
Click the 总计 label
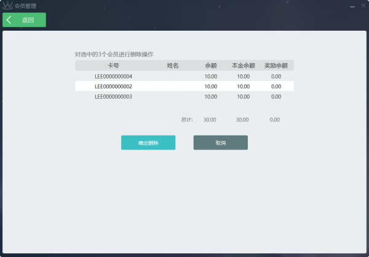(187, 120)
